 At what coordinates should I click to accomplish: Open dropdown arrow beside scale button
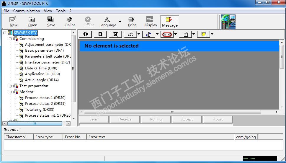tap(157, 34)
